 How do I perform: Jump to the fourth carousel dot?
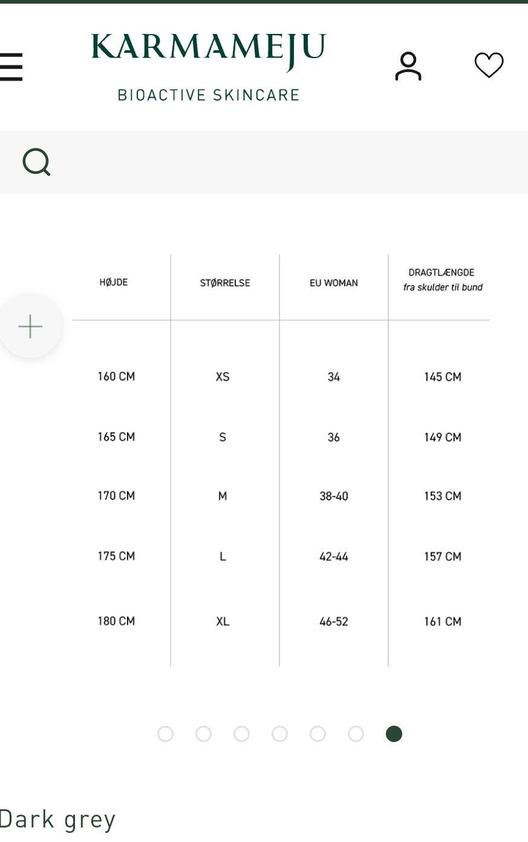[x=279, y=734]
